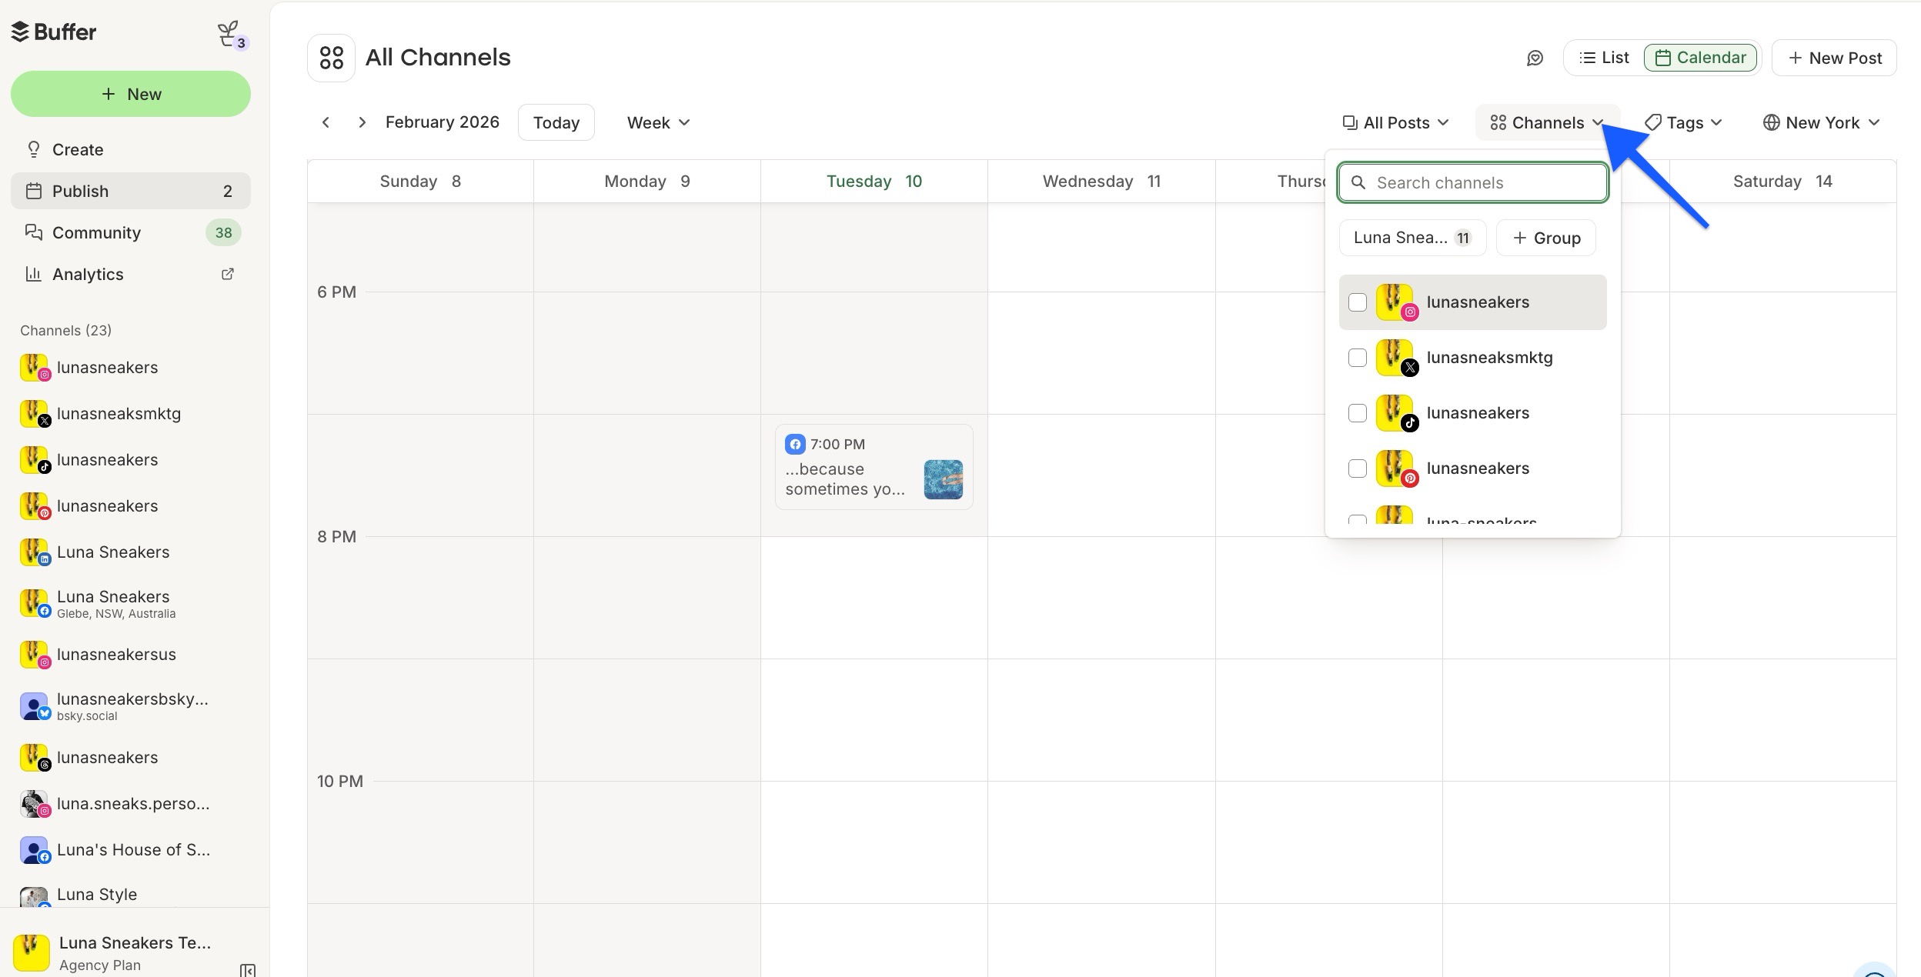Open the All Posts filter dropdown

[x=1395, y=122]
